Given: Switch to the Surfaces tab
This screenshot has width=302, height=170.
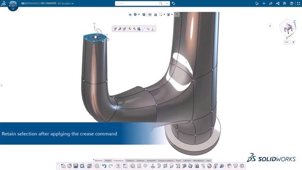Looking at the screenshot, I should (141, 161).
